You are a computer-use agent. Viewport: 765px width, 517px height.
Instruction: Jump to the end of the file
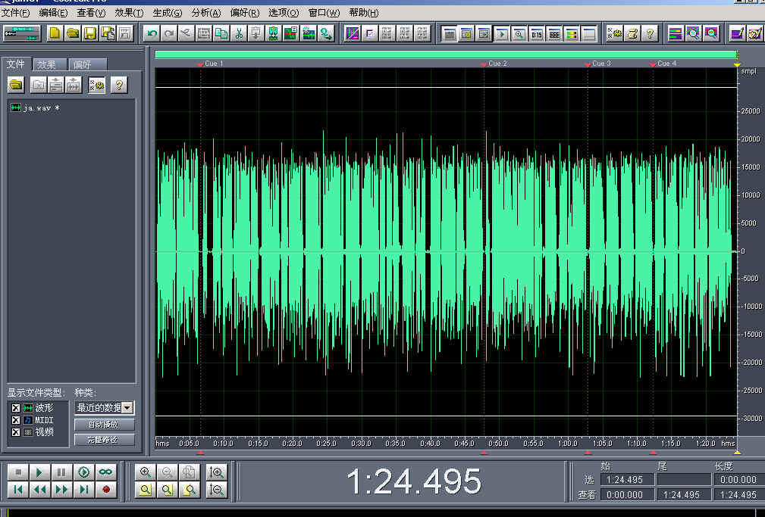[x=84, y=490]
